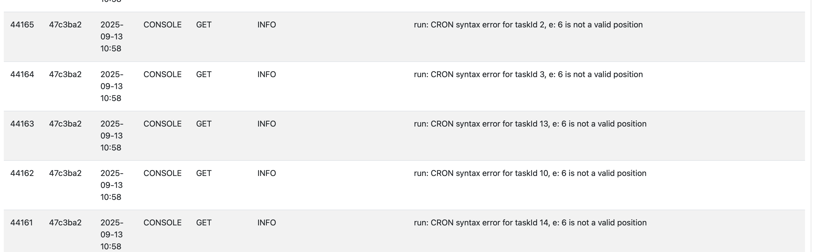This screenshot has height=252, width=817.
Task: Click INFO level in row 44165
Action: [267, 25]
